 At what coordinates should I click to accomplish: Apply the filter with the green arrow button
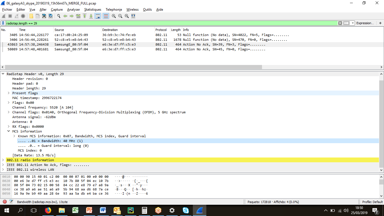[x=346, y=23]
